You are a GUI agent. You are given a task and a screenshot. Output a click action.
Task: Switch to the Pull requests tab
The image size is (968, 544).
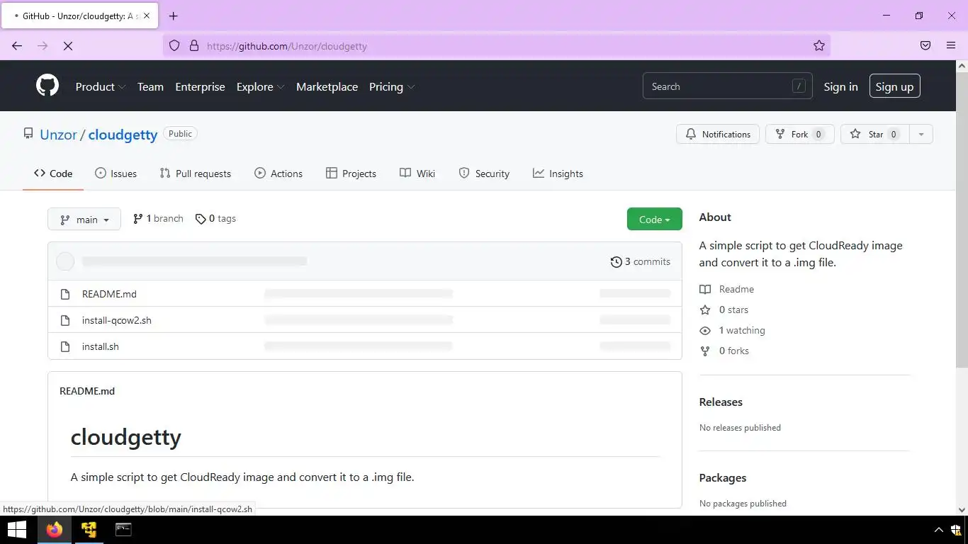tap(196, 174)
